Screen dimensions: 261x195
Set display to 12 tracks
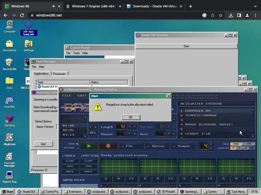click(x=246, y=148)
